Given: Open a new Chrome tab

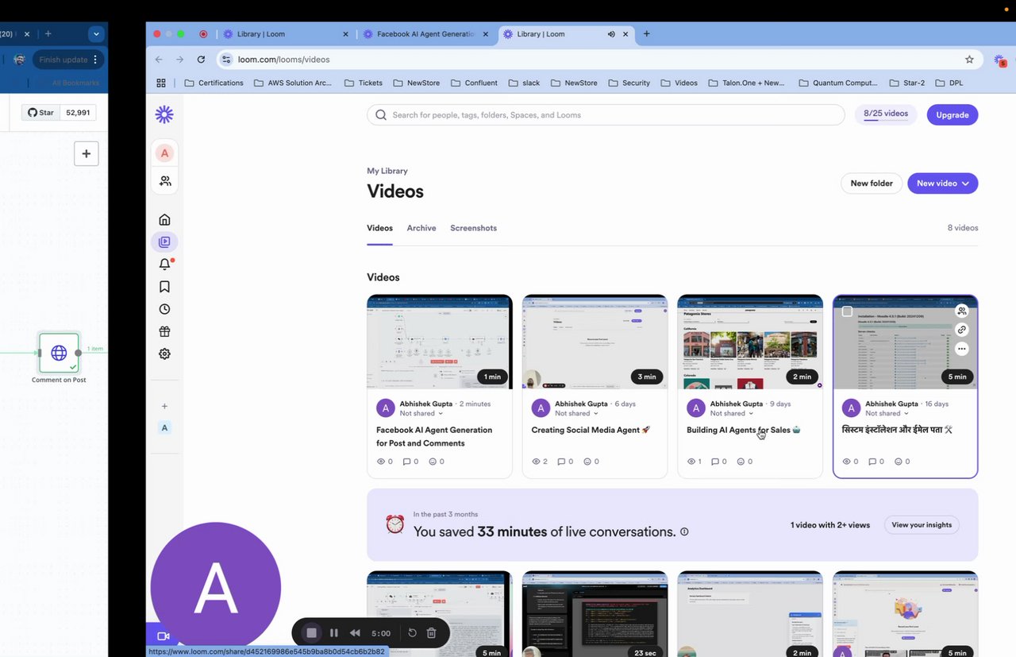Looking at the screenshot, I should tap(647, 34).
